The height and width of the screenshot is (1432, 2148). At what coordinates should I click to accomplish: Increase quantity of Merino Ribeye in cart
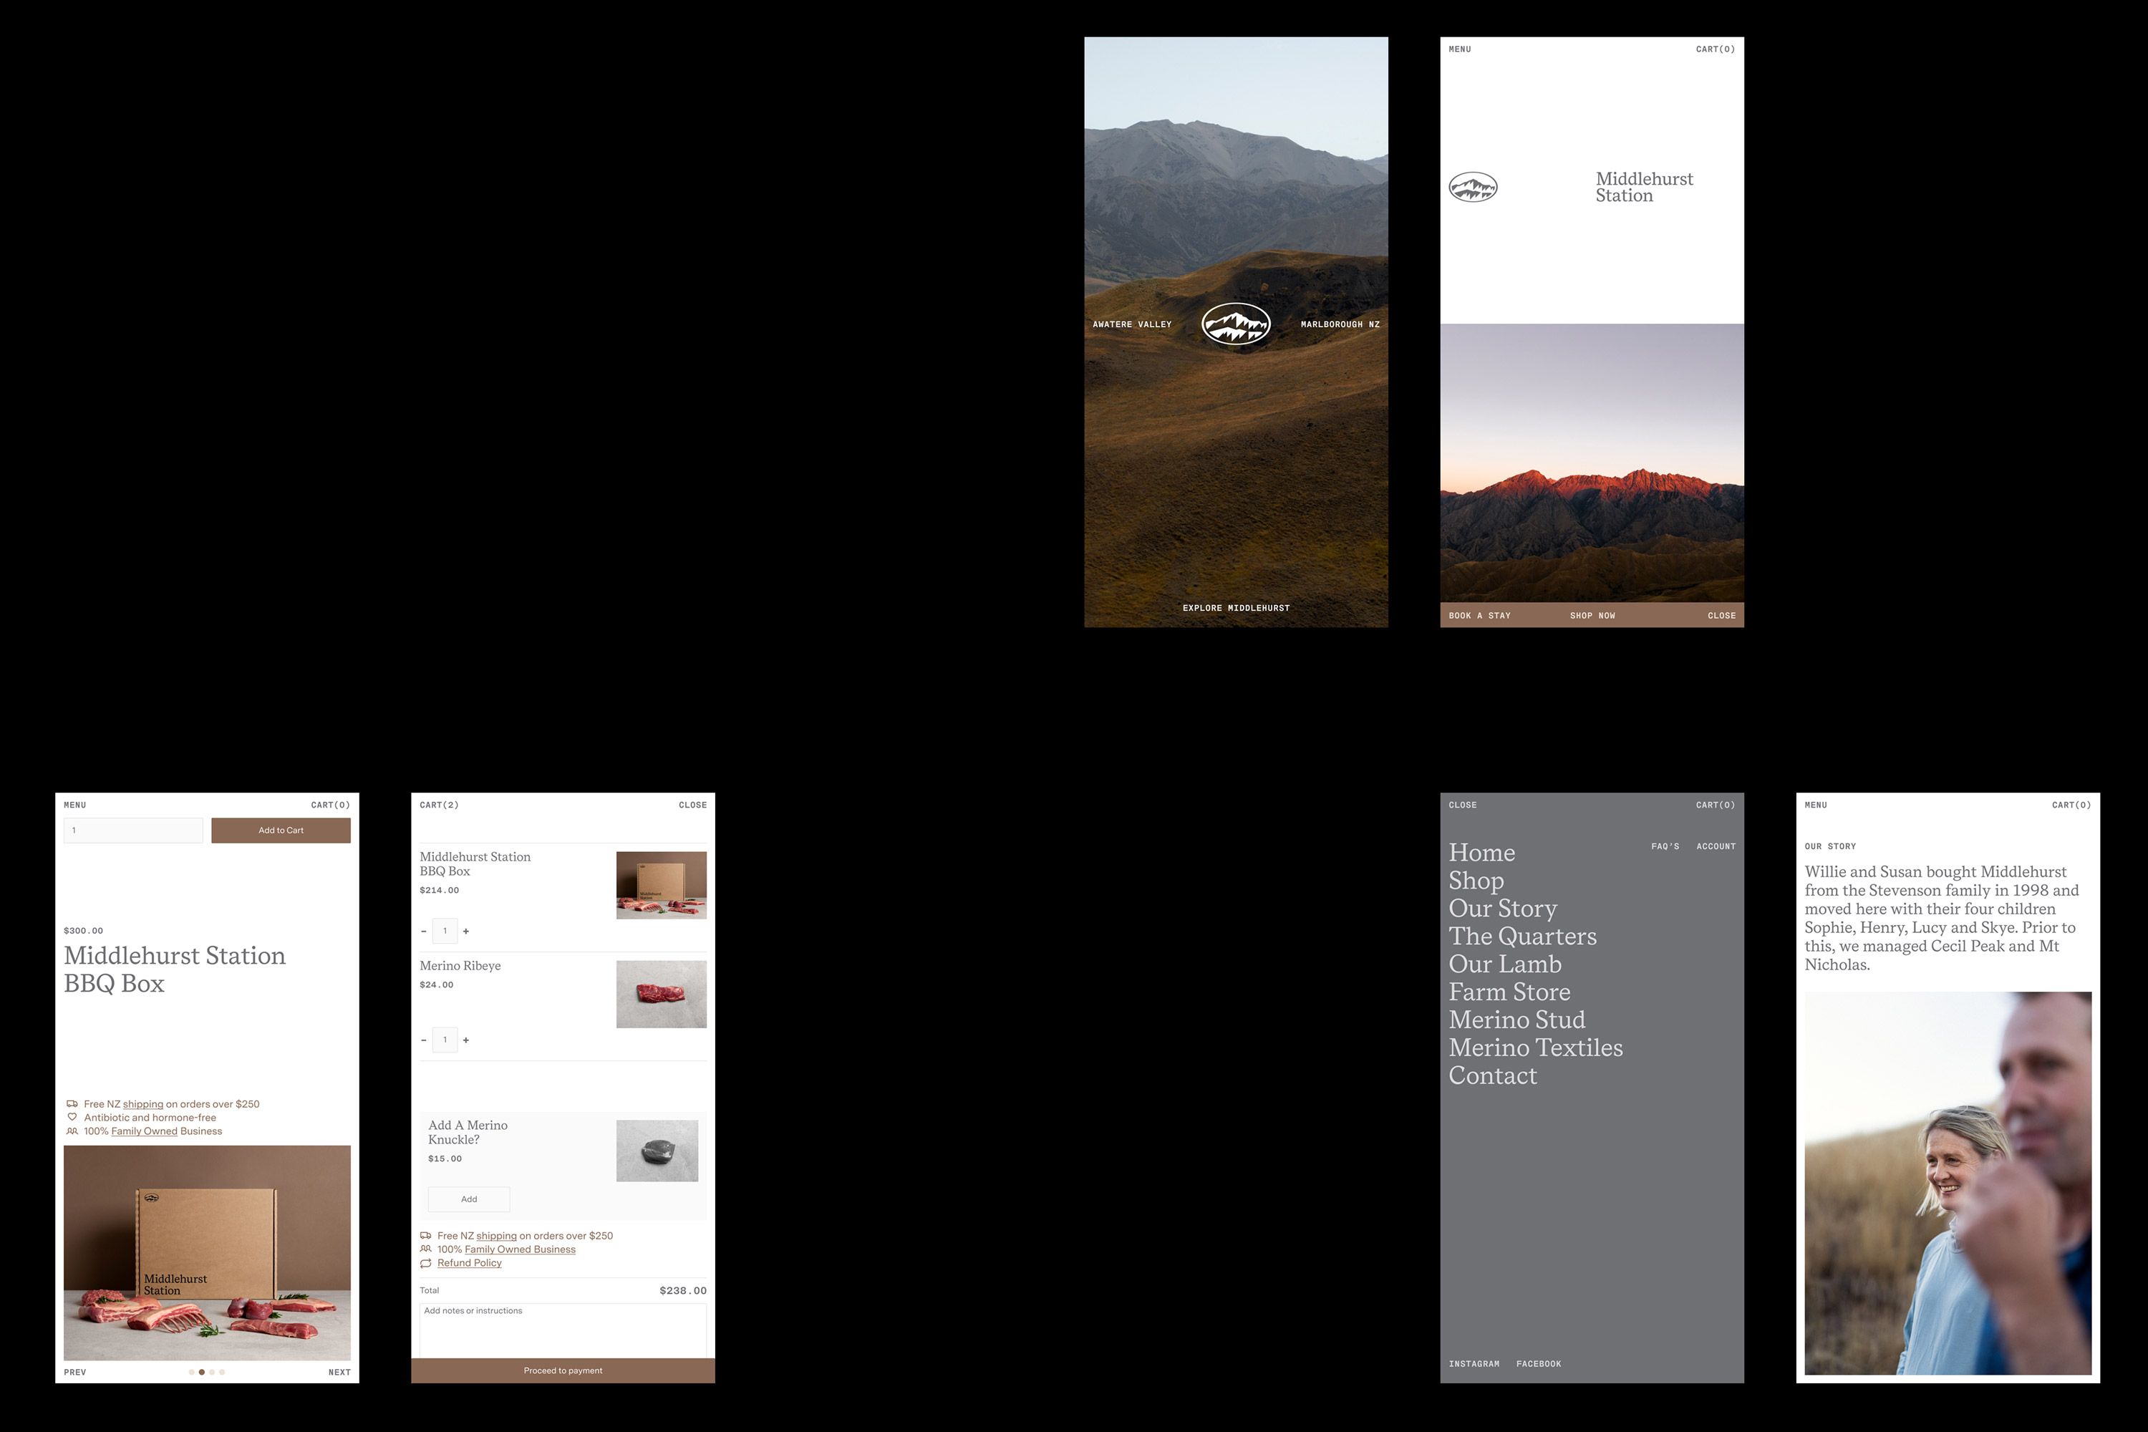click(x=466, y=1040)
